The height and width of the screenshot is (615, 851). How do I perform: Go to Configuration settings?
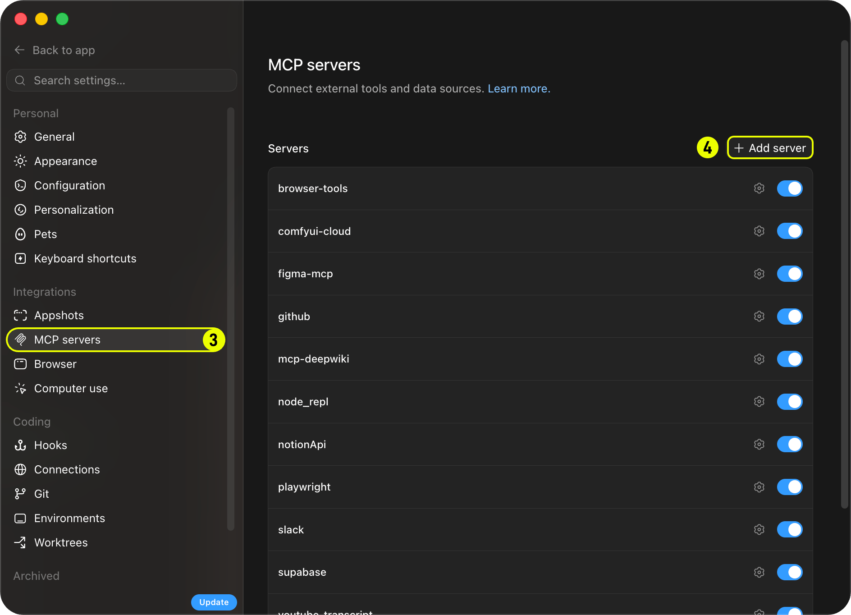point(116,185)
